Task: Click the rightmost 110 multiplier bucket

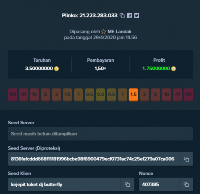Action: 188,95
